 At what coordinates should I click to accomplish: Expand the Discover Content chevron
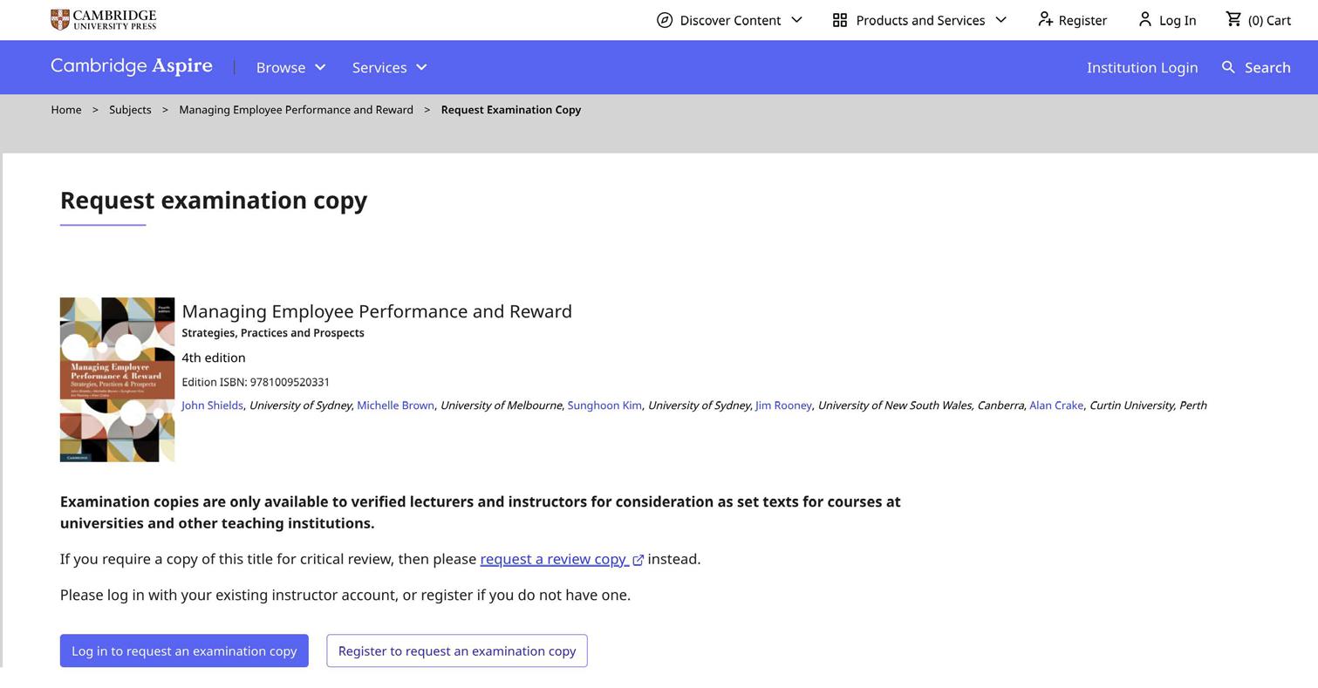796,20
